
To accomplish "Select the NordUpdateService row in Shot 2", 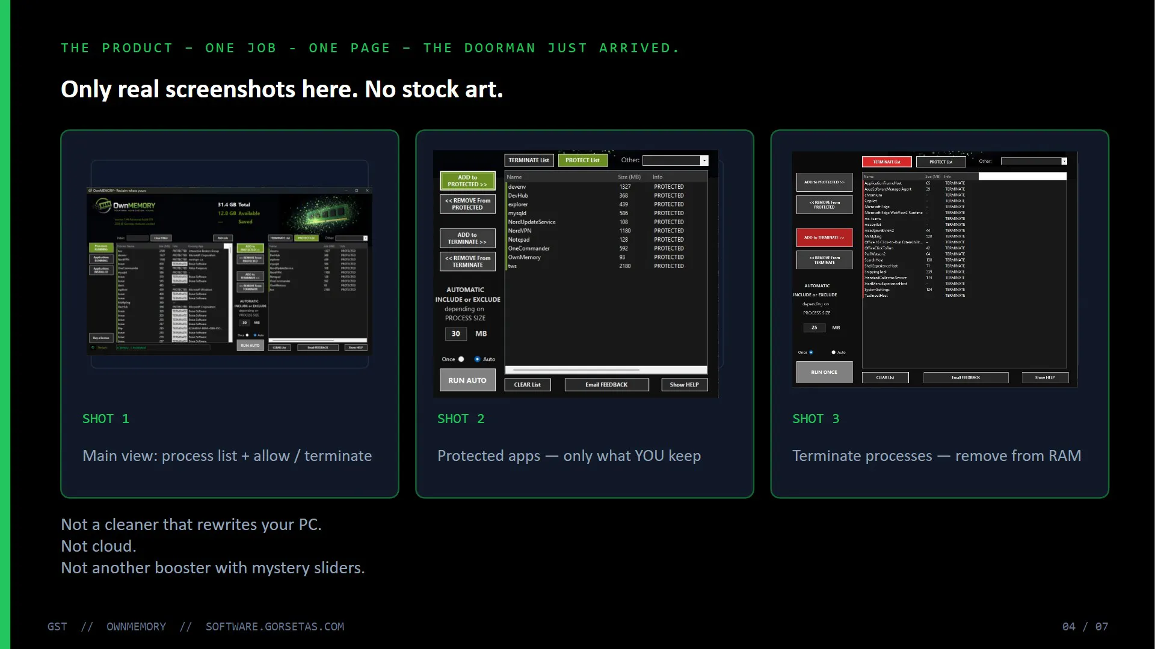I will coord(606,222).
